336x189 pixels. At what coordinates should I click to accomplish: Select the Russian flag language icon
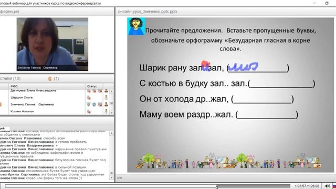coord(334,186)
